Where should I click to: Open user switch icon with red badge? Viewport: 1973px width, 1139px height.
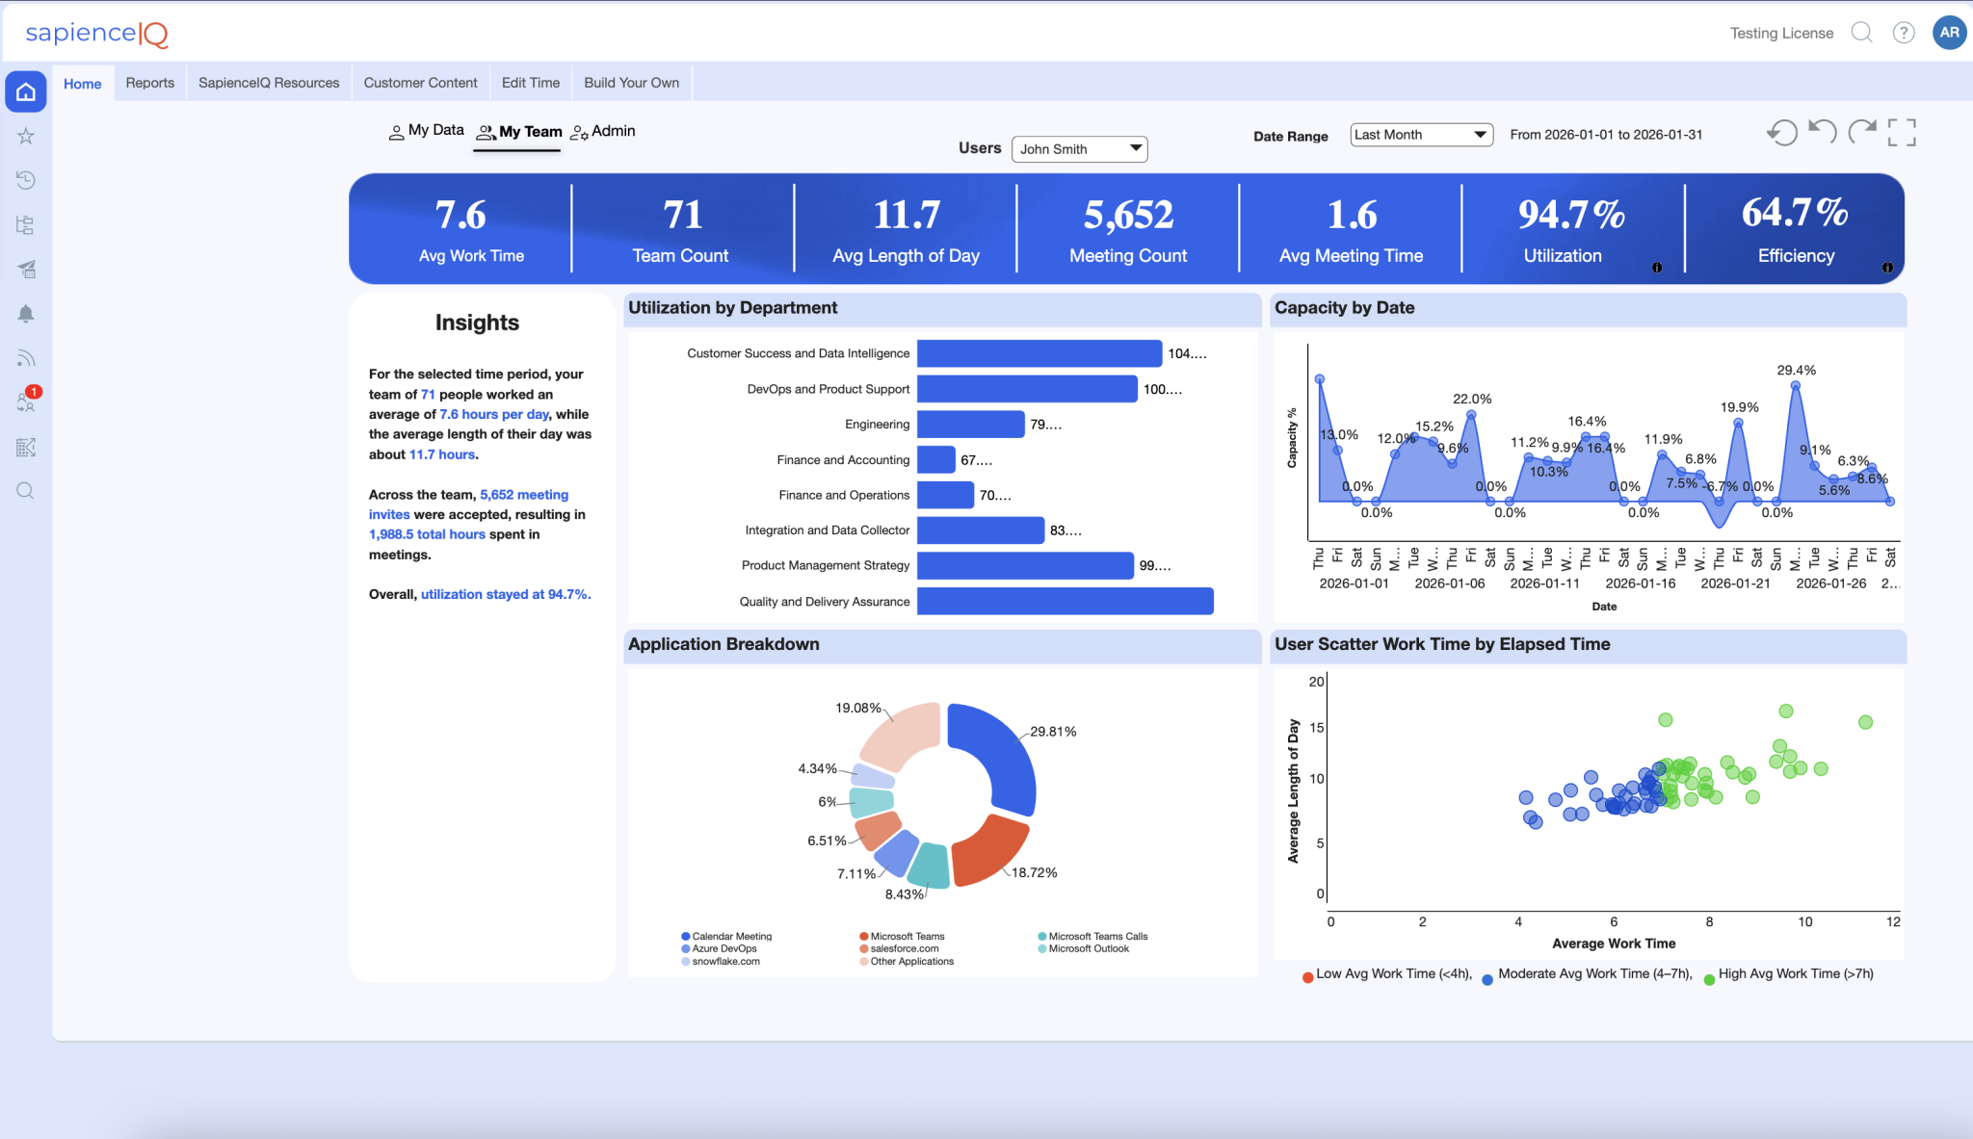click(26, 401)
